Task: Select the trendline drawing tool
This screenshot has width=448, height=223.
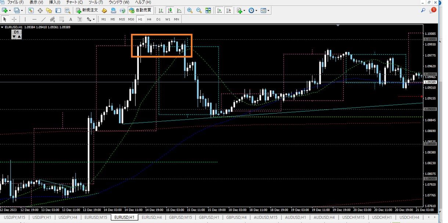Action: [x=44, y=19]
